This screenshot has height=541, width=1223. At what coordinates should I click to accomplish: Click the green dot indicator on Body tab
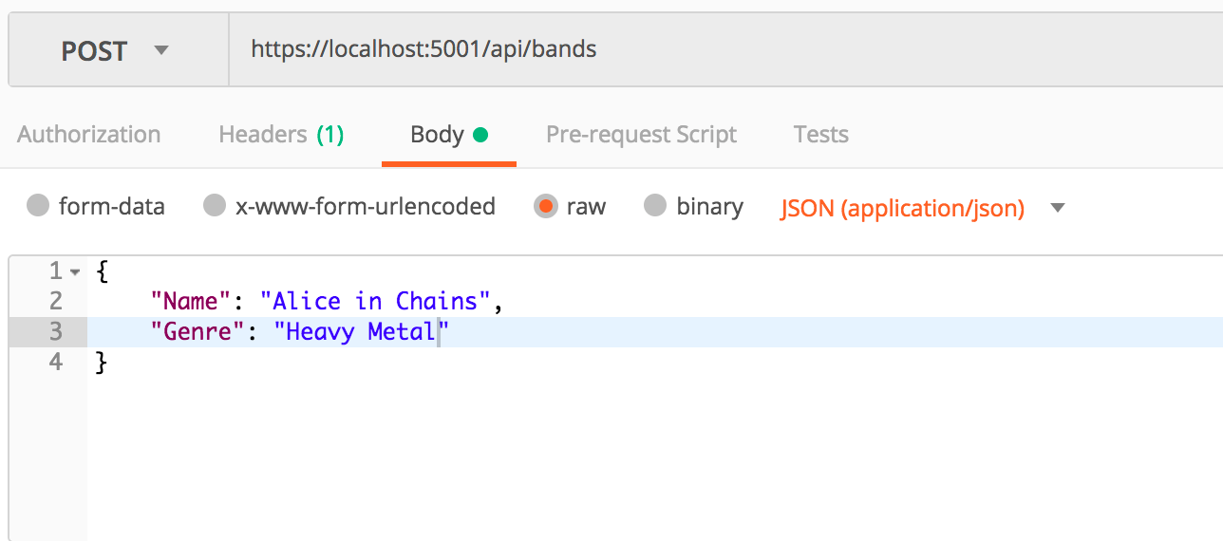coord(480,135)
